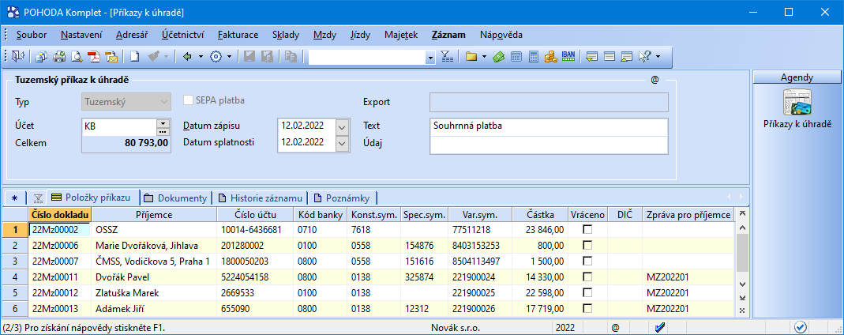The height and width of the screenshot is (335, 844).
Task: Open print preview magnifier icon
Action: coord(77,57)
